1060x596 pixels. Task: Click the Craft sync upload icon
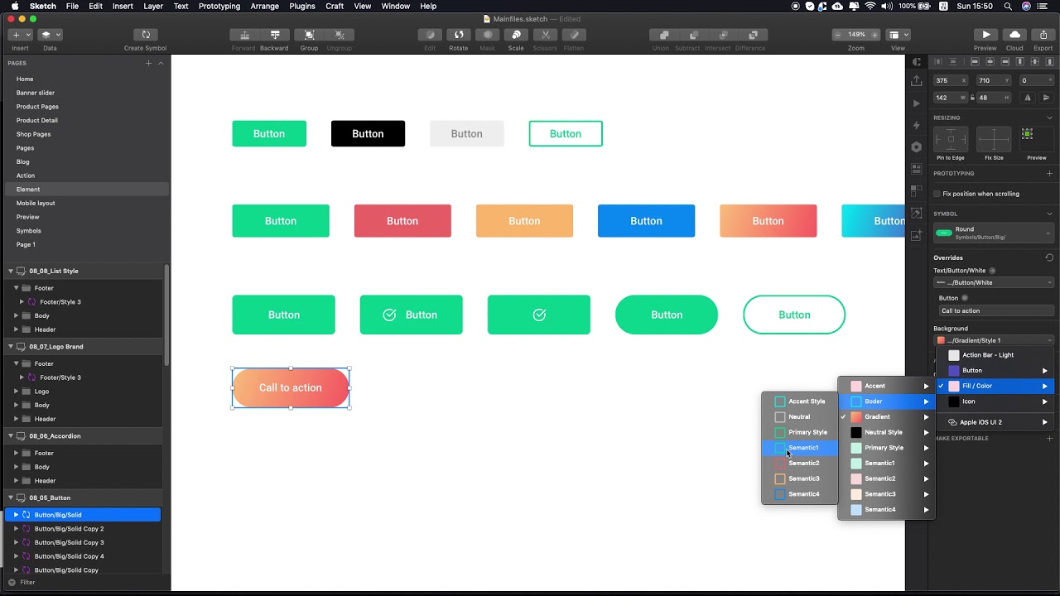point(916,81)
